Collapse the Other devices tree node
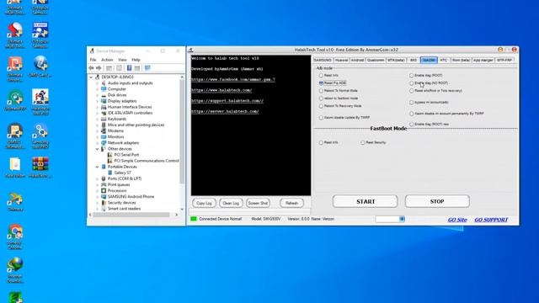The height and width of the screenshot is (303, 539). pyautogui.click(x=98, y=149)
